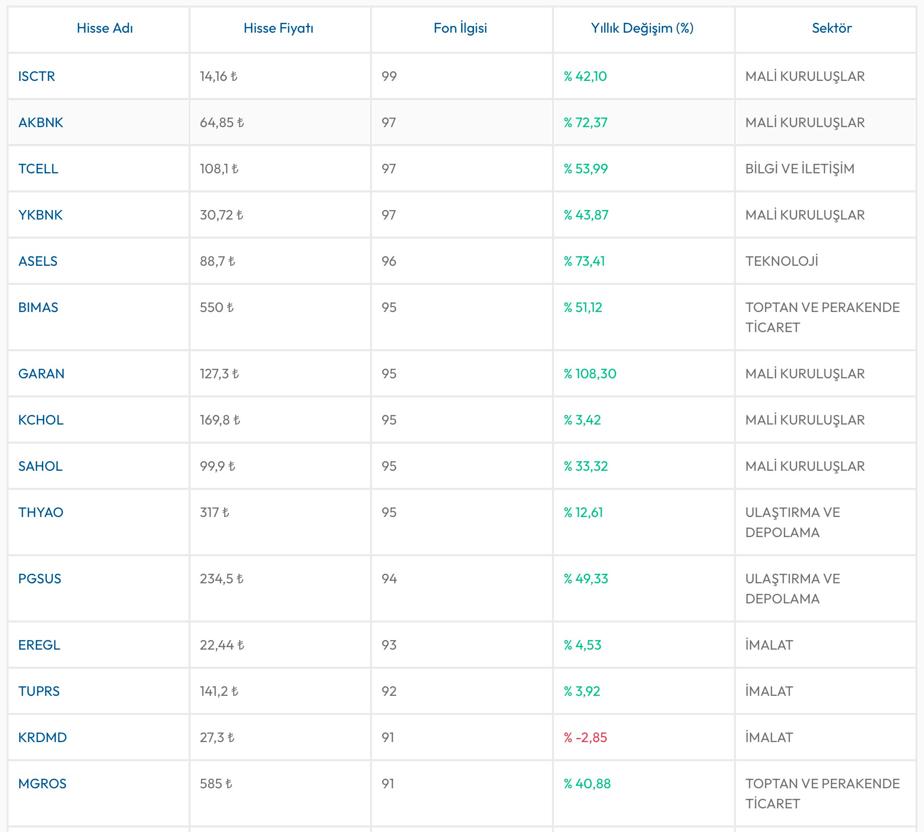Sort by Hisse Fiyatı column header

[279, 28]
